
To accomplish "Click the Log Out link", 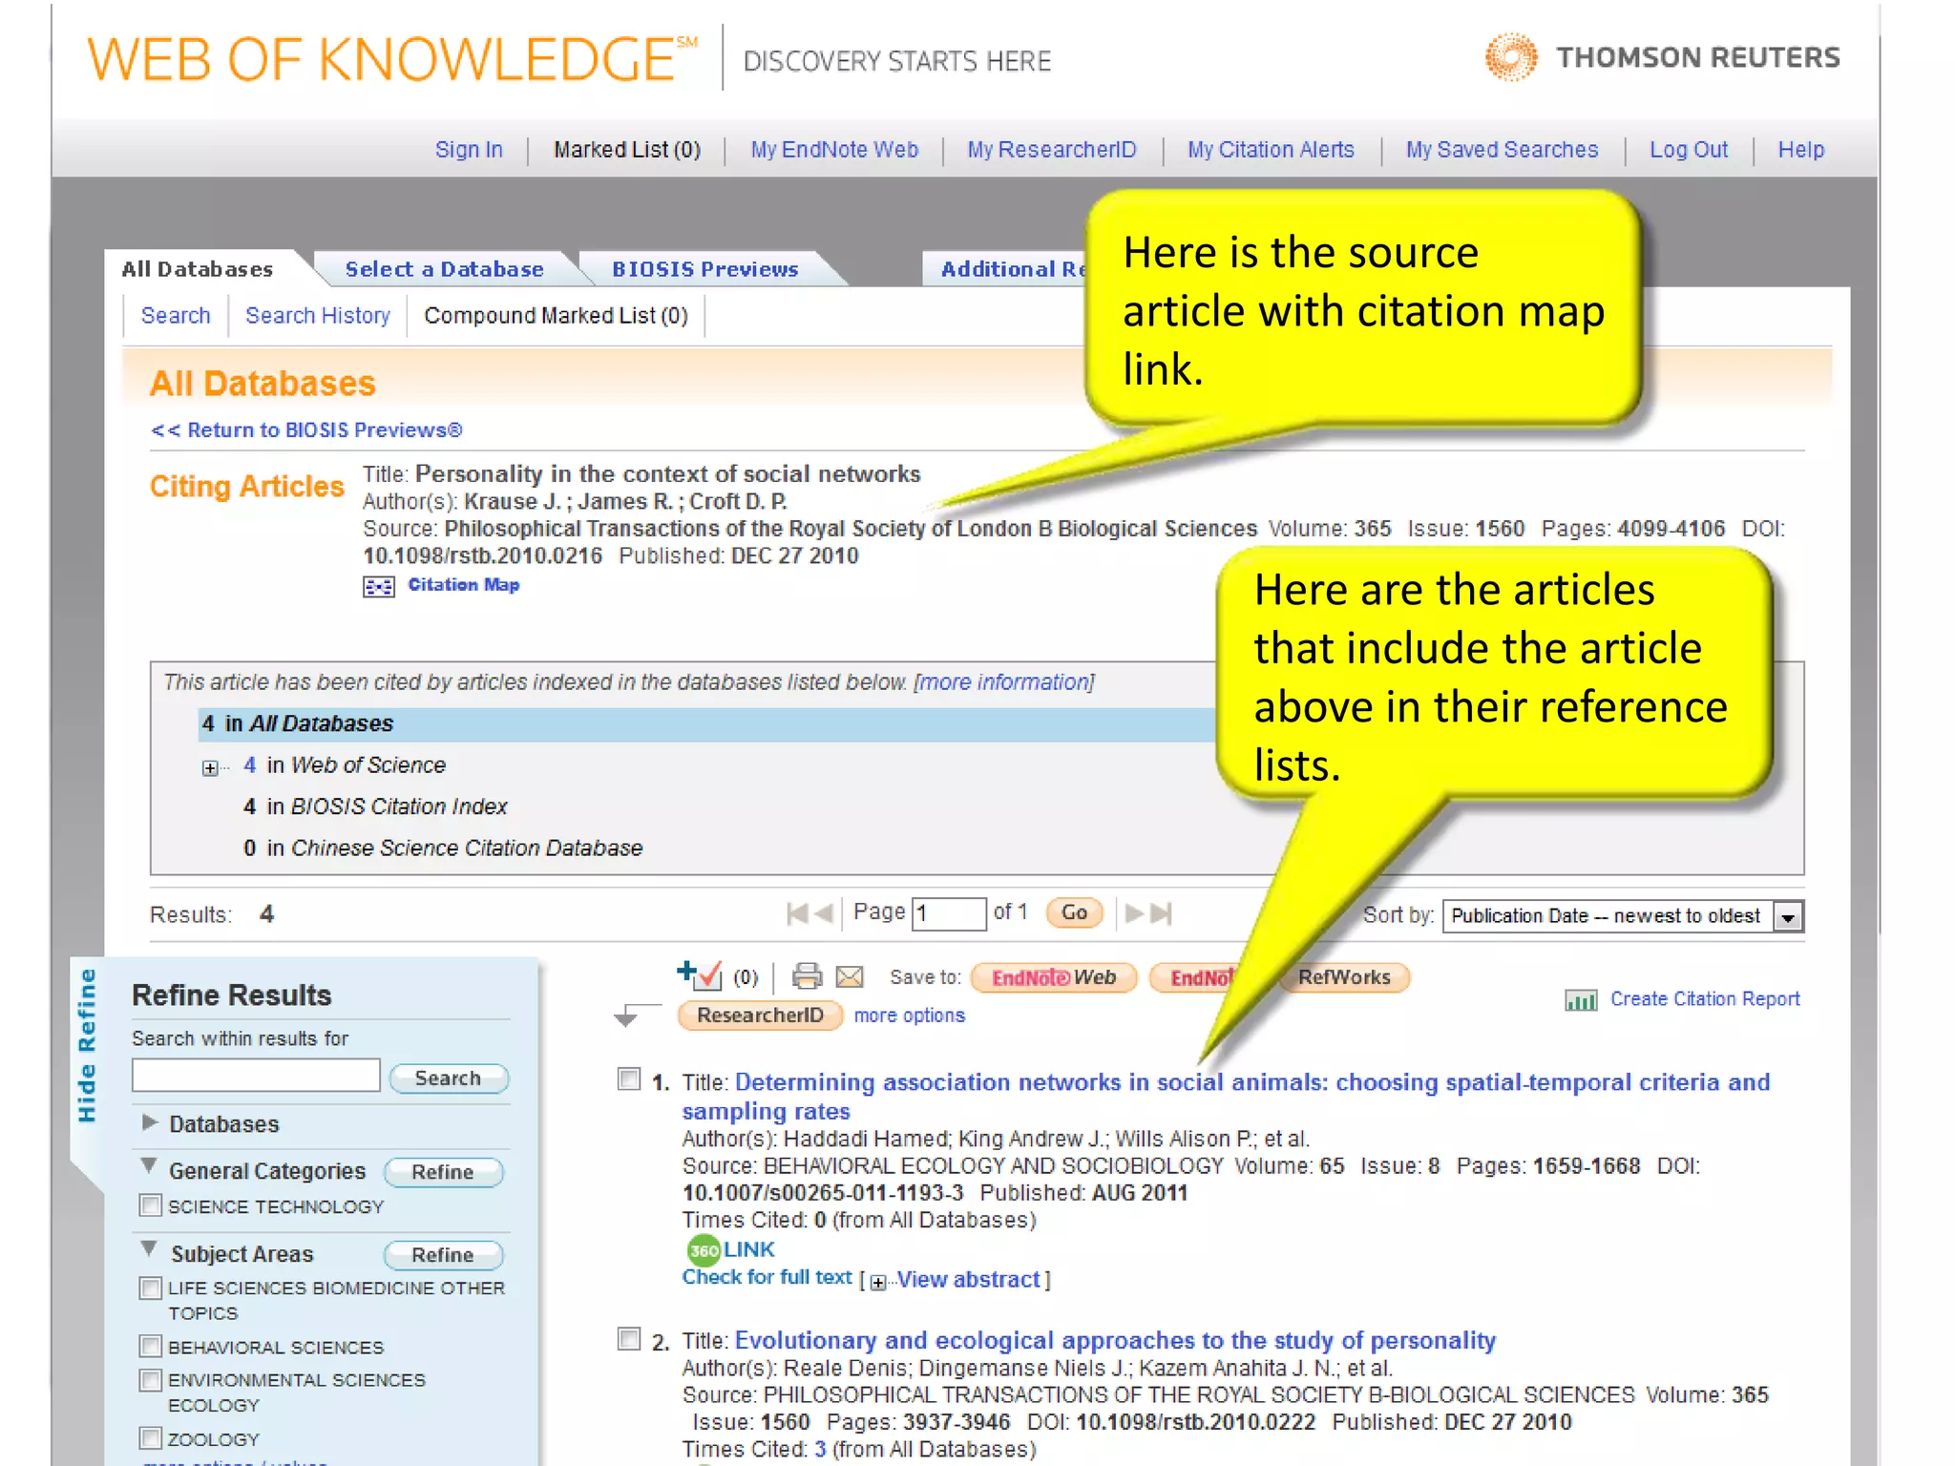I will (1689, 150).
